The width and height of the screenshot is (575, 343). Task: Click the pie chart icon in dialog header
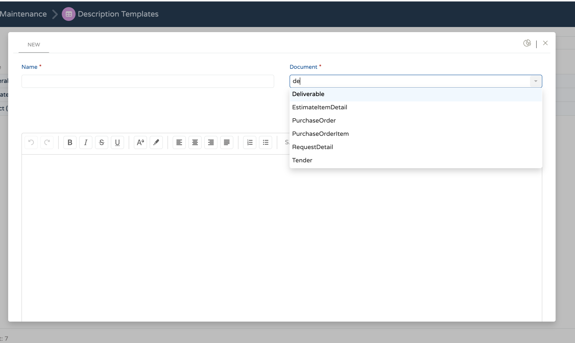pyautogui.click(x=527, y=43)
